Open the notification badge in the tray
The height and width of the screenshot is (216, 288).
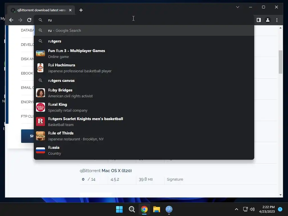[x=280, y=209]
